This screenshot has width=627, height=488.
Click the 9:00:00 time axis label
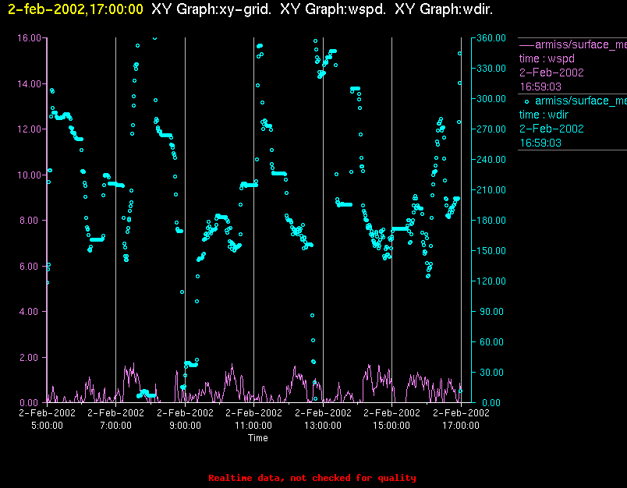[x=185, y=426]
